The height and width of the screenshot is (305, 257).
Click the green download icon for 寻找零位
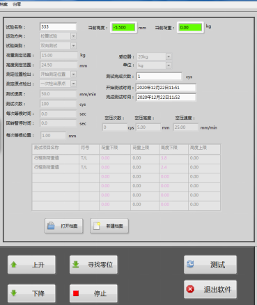pos(76,265)
